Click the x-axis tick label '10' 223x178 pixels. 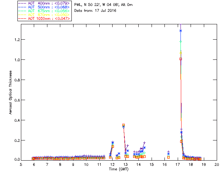(x=86, y=164)
